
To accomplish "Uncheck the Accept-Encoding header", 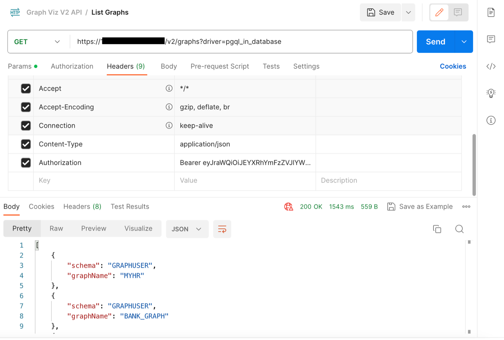I will [26, 107].
